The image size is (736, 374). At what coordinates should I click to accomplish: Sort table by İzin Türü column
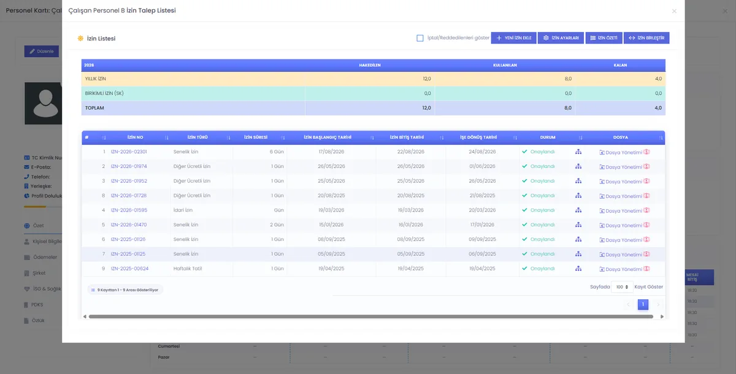[202, 137]
